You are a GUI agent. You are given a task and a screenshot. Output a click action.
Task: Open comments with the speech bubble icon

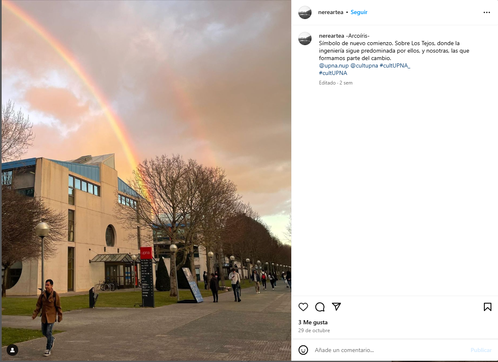[320, 307]
